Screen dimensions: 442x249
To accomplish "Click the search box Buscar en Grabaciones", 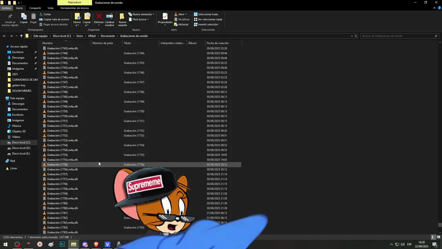I will tap(400, 36).
